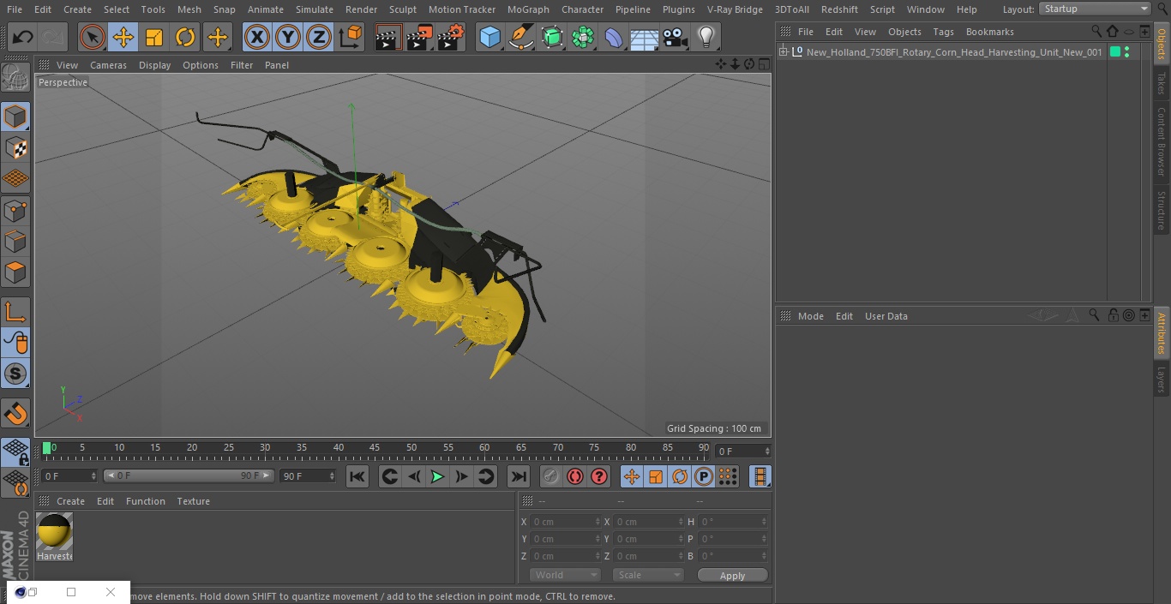Click the Undo arrow icon
Screen dimensions: 1171x604
(x=23, y=37)
